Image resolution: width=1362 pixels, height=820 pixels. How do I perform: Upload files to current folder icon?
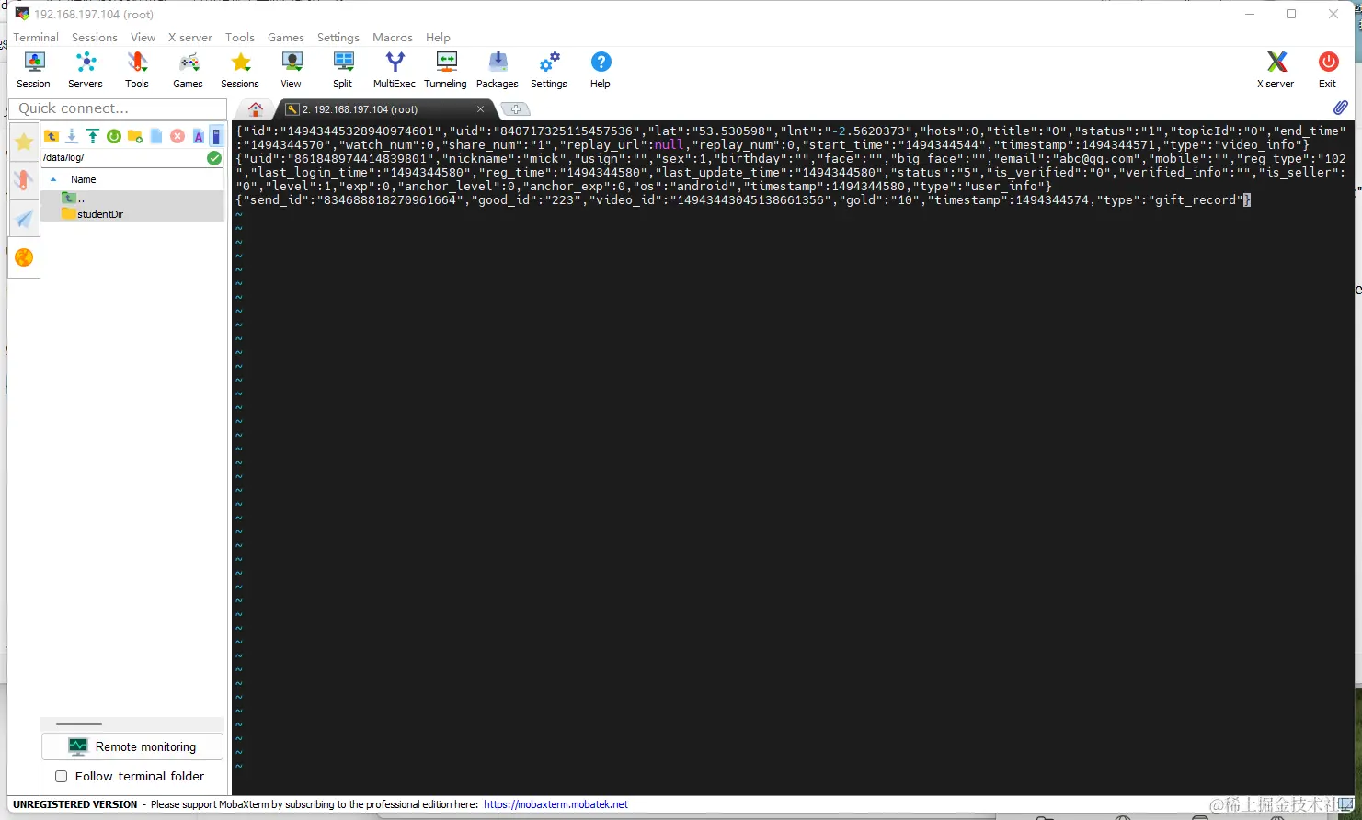point(93,136)
